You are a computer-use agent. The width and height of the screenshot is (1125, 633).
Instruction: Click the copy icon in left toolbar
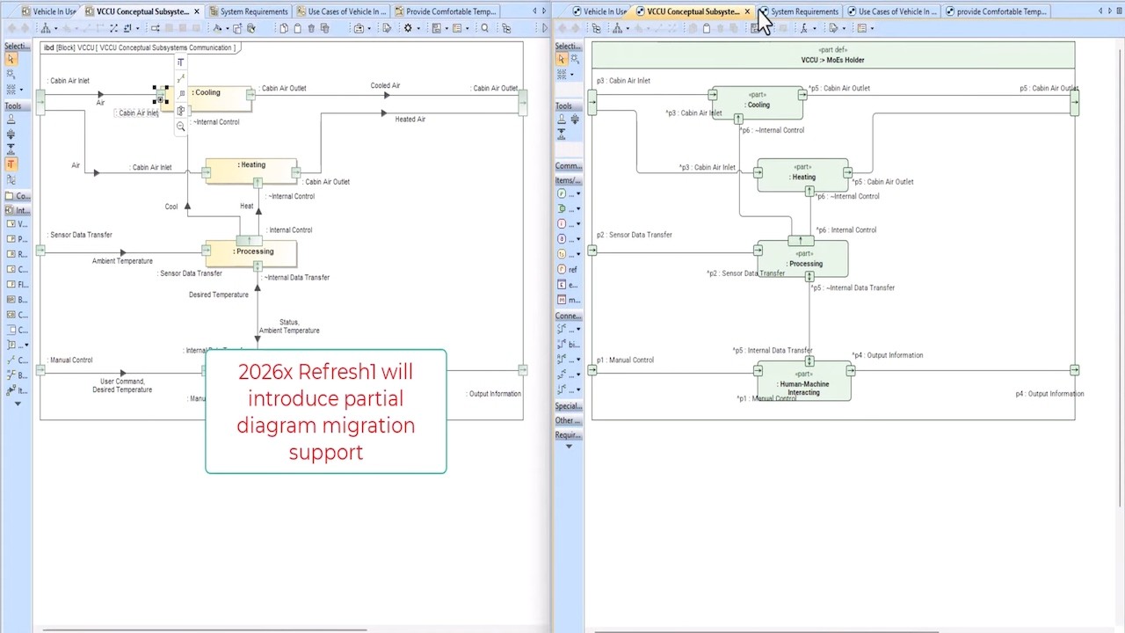point(283,28)
